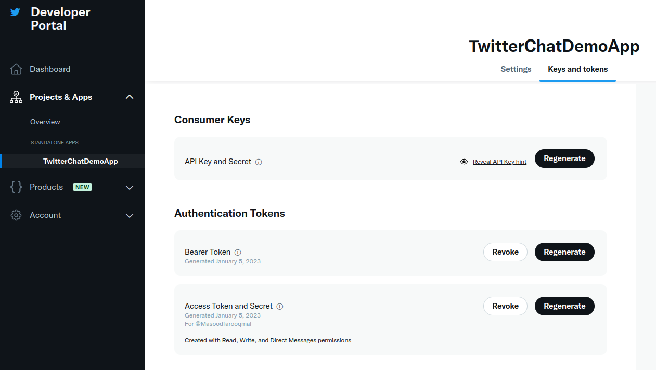Click the Projects & Apps hierarchy icon

coord(16,97)
